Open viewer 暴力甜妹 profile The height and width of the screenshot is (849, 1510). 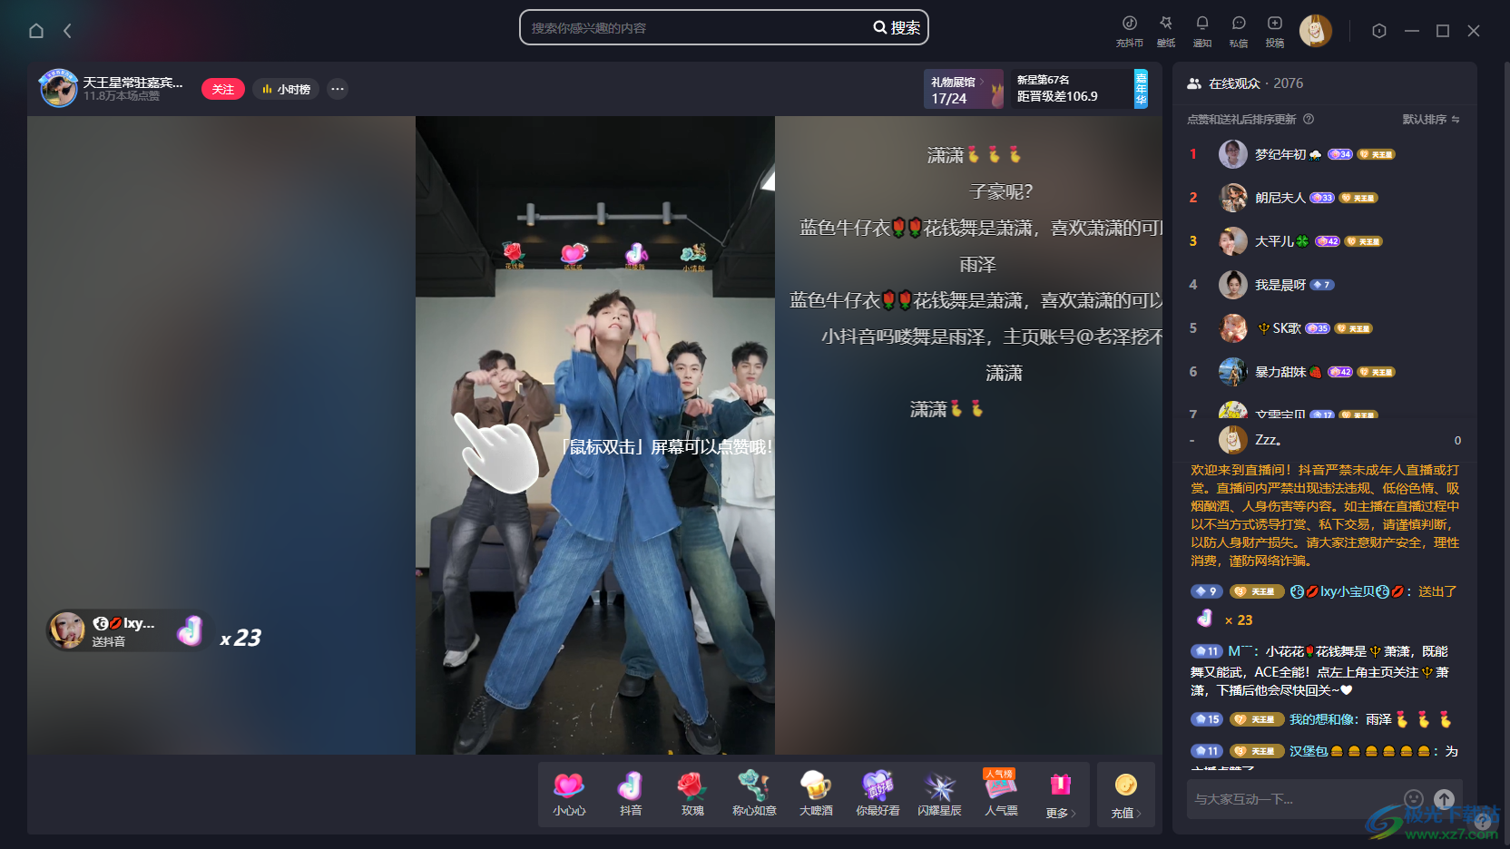[x=1280, y=372]
